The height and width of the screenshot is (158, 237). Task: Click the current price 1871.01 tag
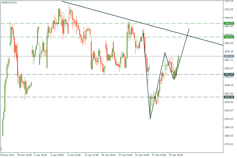point(229,56)
